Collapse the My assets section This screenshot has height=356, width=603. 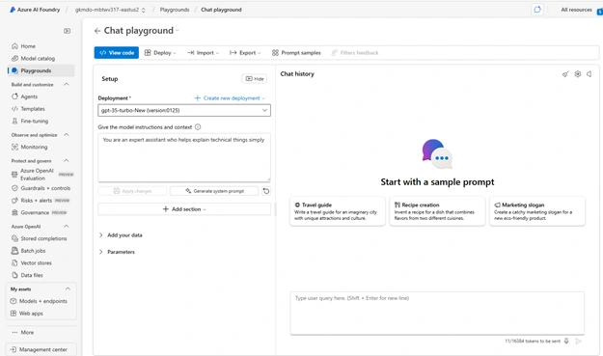68,288
